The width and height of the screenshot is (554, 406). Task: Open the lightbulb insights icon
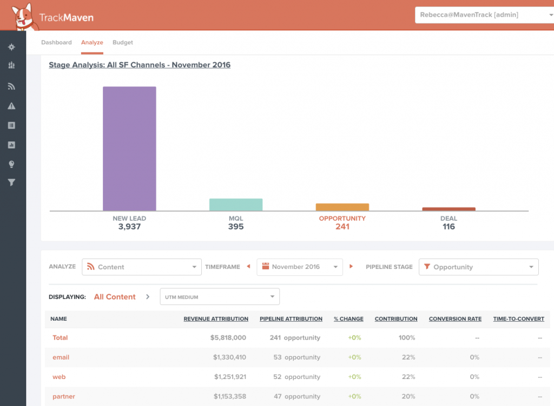[x=12, y=164]
